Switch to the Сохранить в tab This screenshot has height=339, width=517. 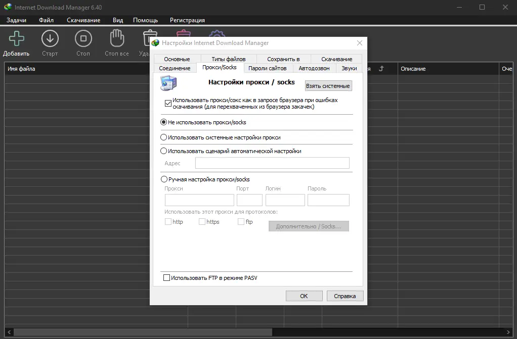[x=283, y=59]
